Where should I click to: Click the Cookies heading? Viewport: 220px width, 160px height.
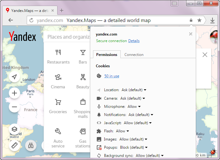pyautogui.click(x=103, y=66)
